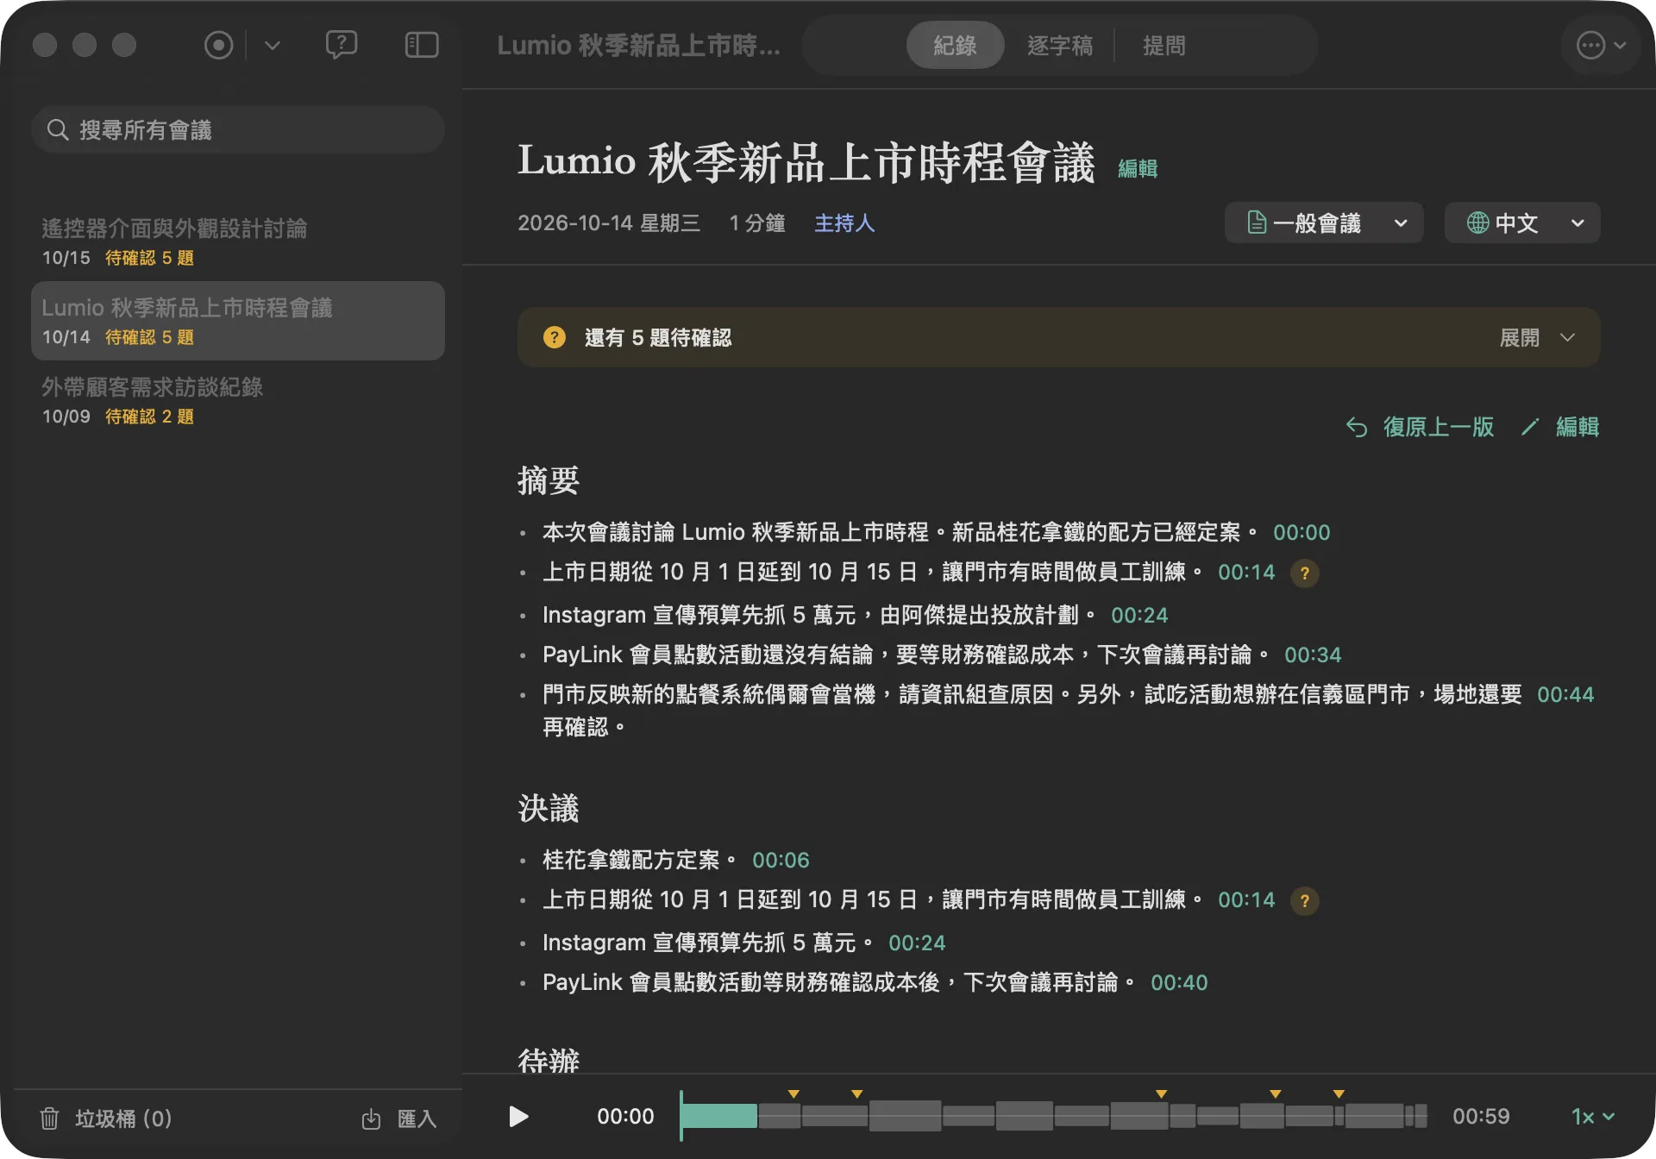Switch to the 提問 tab
The height and width of the screenshot is (1159, 1656).
coord(1164,45)
